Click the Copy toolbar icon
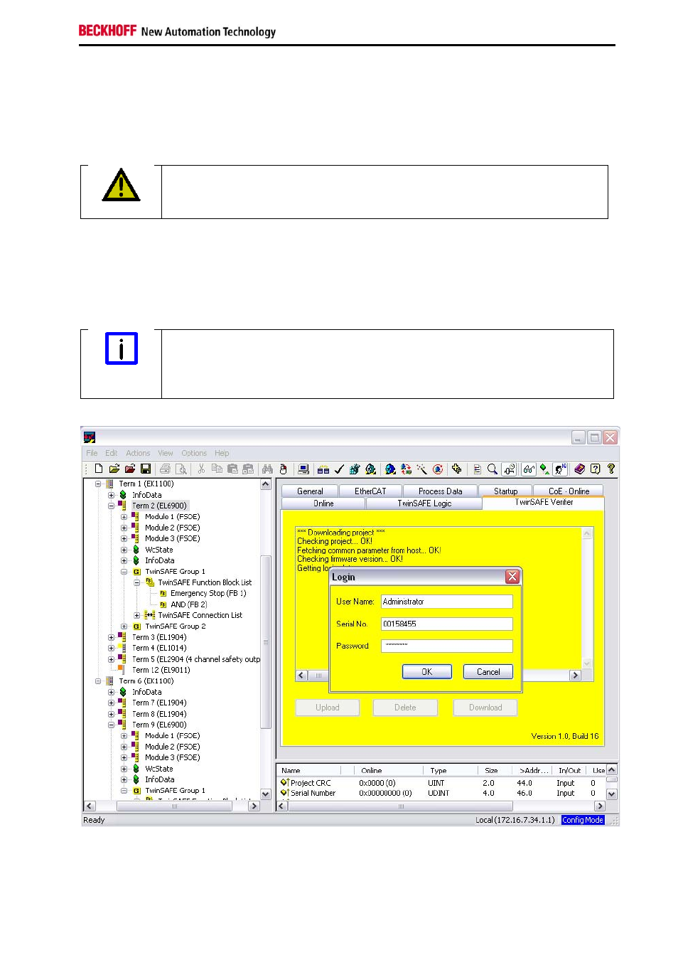Screen dimensions: 678x960 click(217, 469)
